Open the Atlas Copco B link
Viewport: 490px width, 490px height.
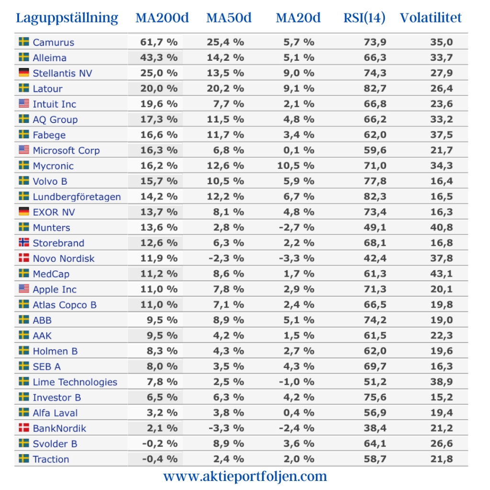click(65, 305)
